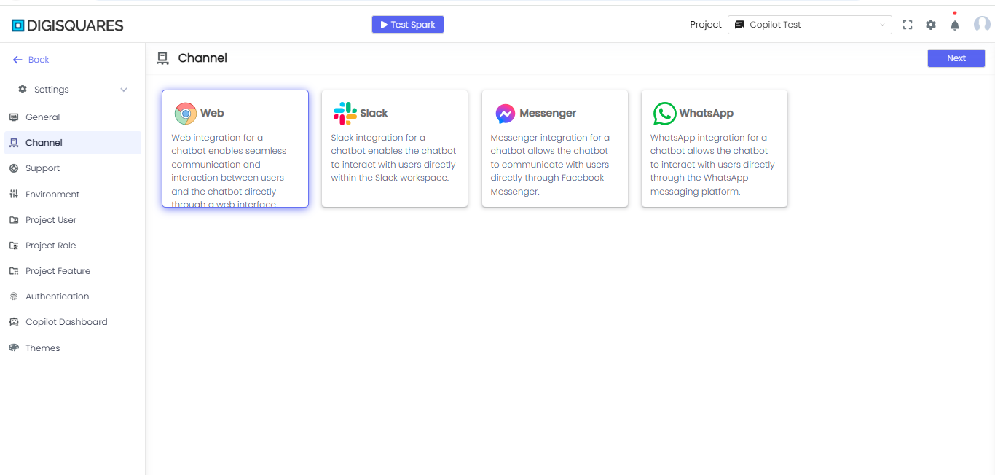
Task: Select the Slack channel card description
Action: 394,157
